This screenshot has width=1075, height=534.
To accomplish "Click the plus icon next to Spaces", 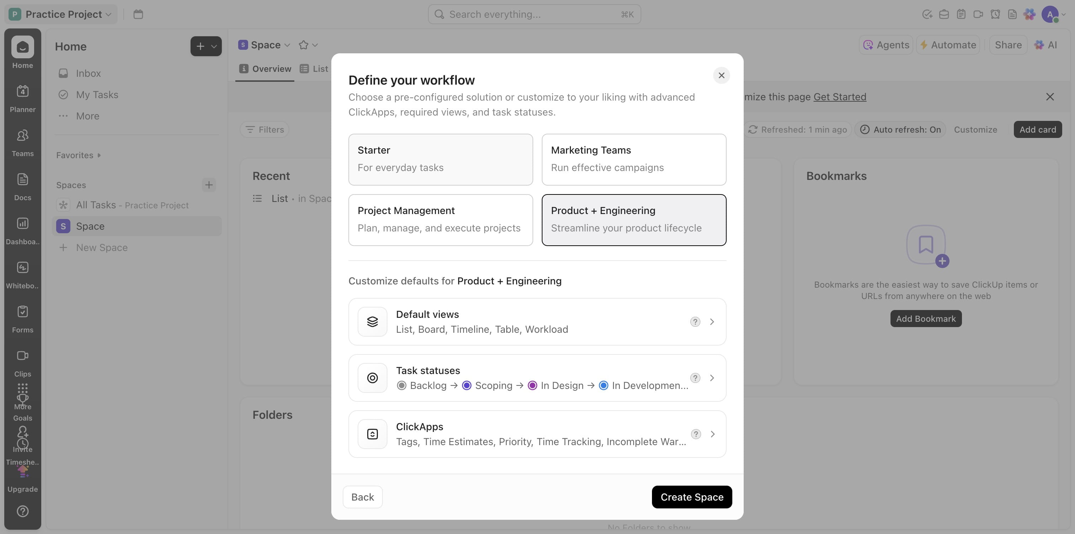I will pos(209,185).
